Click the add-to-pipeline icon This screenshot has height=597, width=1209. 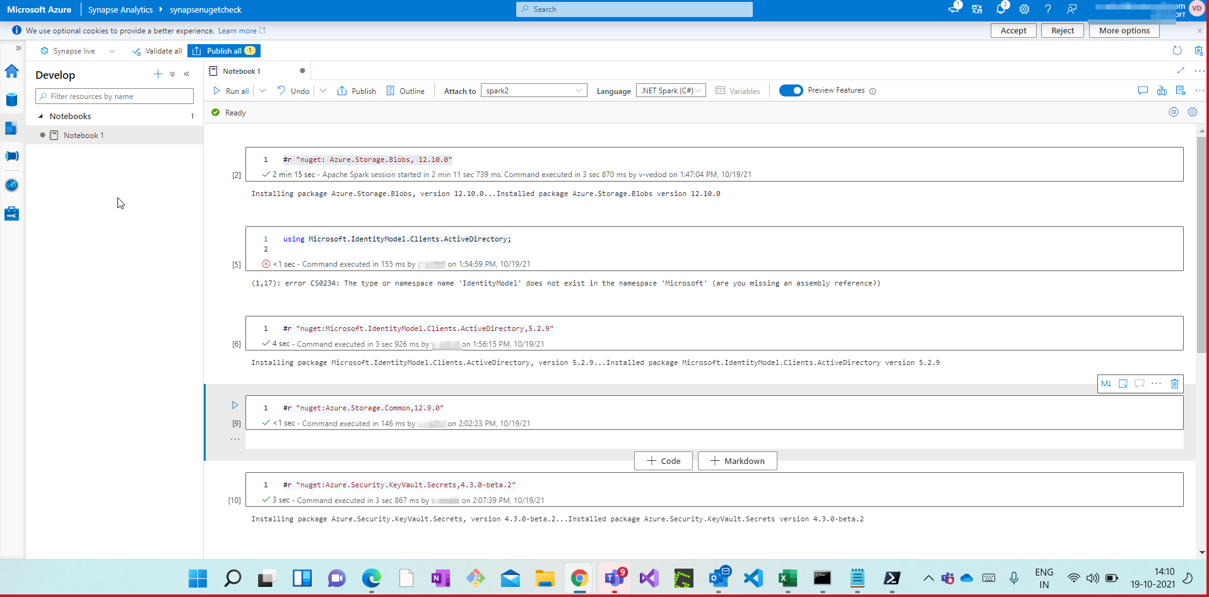tap(1162, 91)
